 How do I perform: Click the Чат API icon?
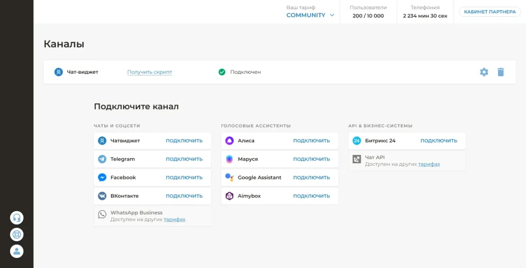coord(357,159)
